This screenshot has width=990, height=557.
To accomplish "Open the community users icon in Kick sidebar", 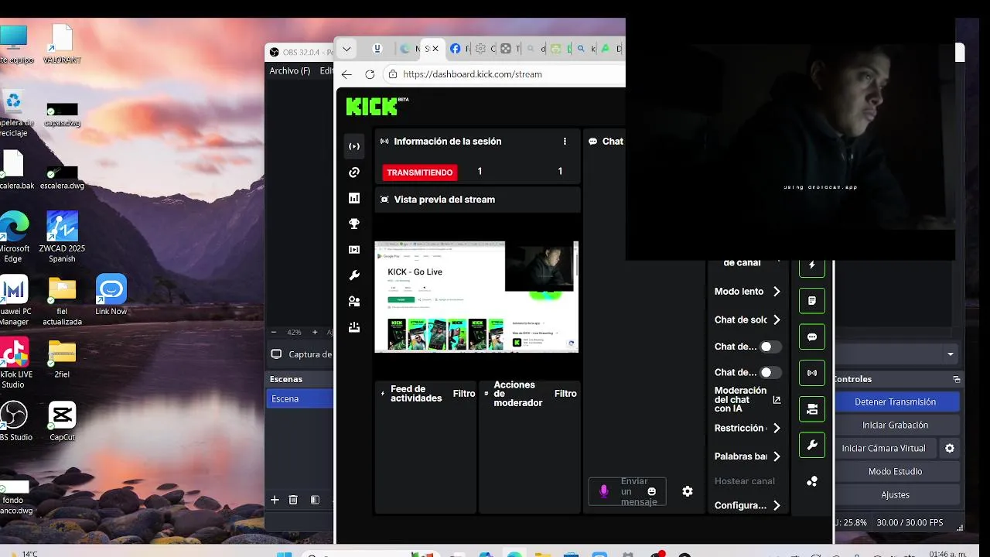I will [x=354, y=302].
